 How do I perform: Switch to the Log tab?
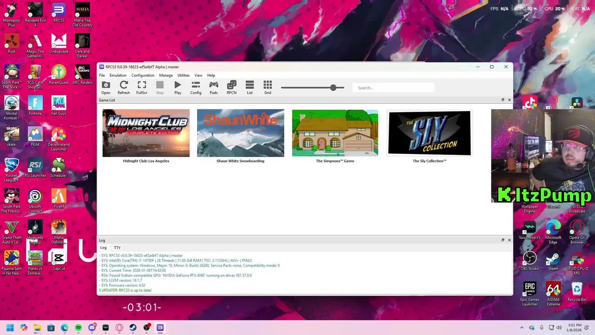coord(103,248)
